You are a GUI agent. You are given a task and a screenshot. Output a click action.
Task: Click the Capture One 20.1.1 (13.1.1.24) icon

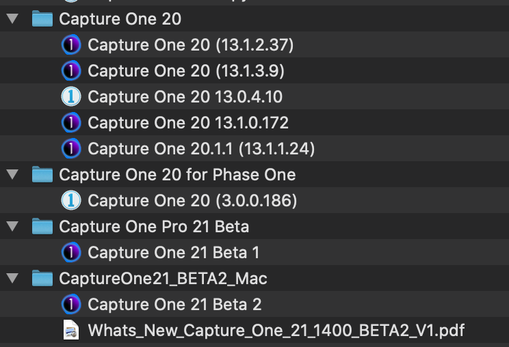(x=71, y=148)
